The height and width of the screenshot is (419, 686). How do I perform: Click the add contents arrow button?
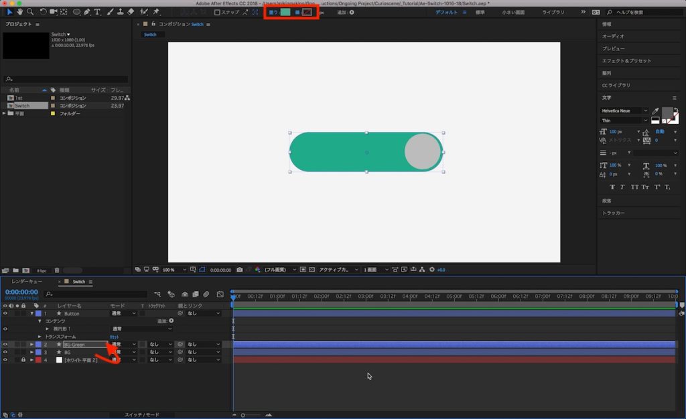click(x=171, y=321)
